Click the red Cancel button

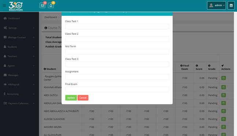tap(83, 98)
